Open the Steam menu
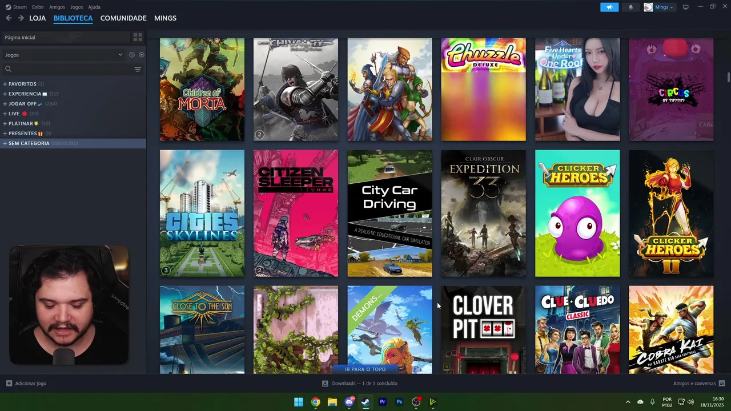Screen dimensions: 731x411 click(17, 7)
